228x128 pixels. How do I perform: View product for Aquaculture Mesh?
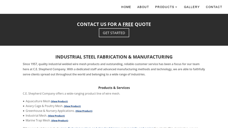(x=59, y=102)
